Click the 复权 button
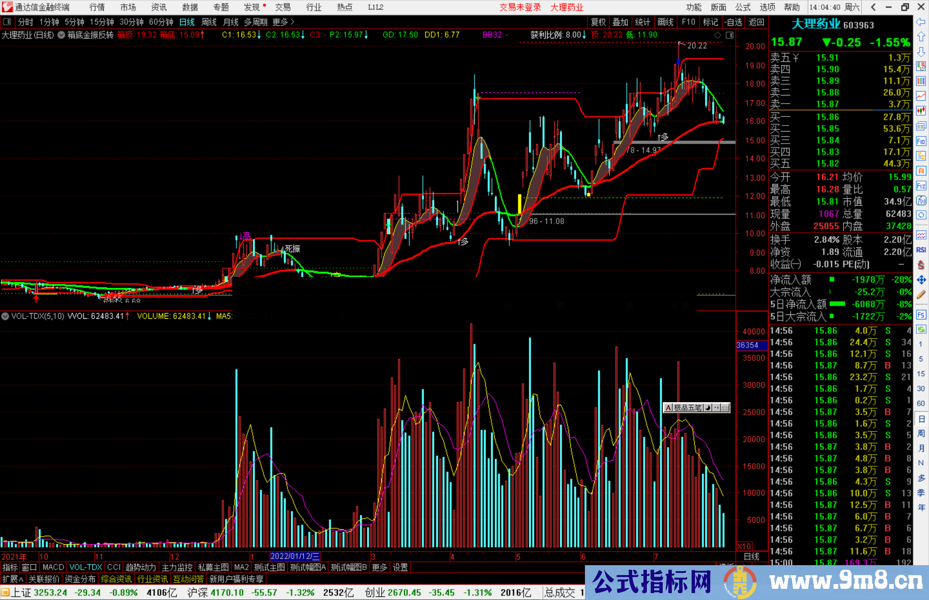Image resolution: width=929 pixels, height=600 pixels. pyautogui.click(x=598, y=22)
